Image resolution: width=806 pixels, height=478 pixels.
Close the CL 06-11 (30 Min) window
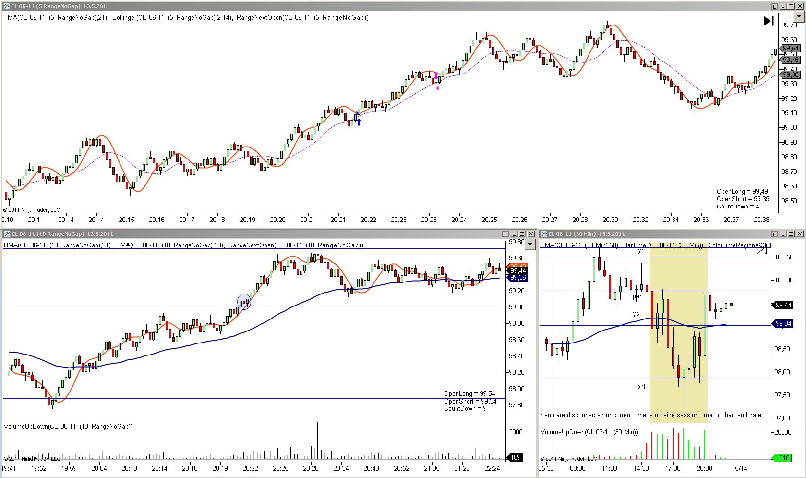[800, 234]
